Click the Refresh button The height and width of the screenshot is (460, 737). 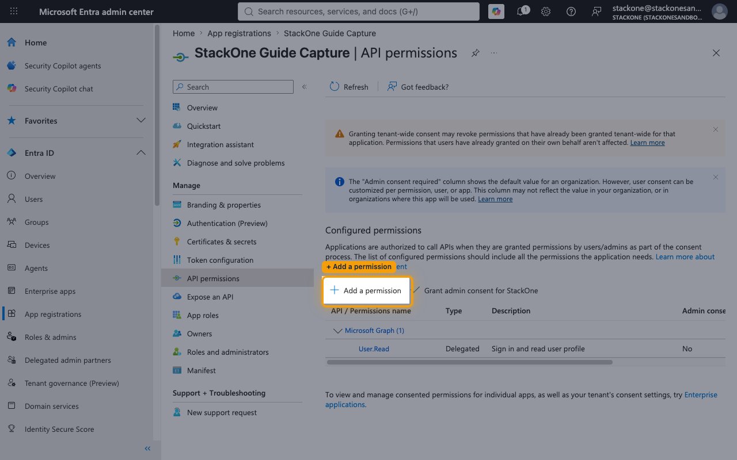click(x=349, y=87)
